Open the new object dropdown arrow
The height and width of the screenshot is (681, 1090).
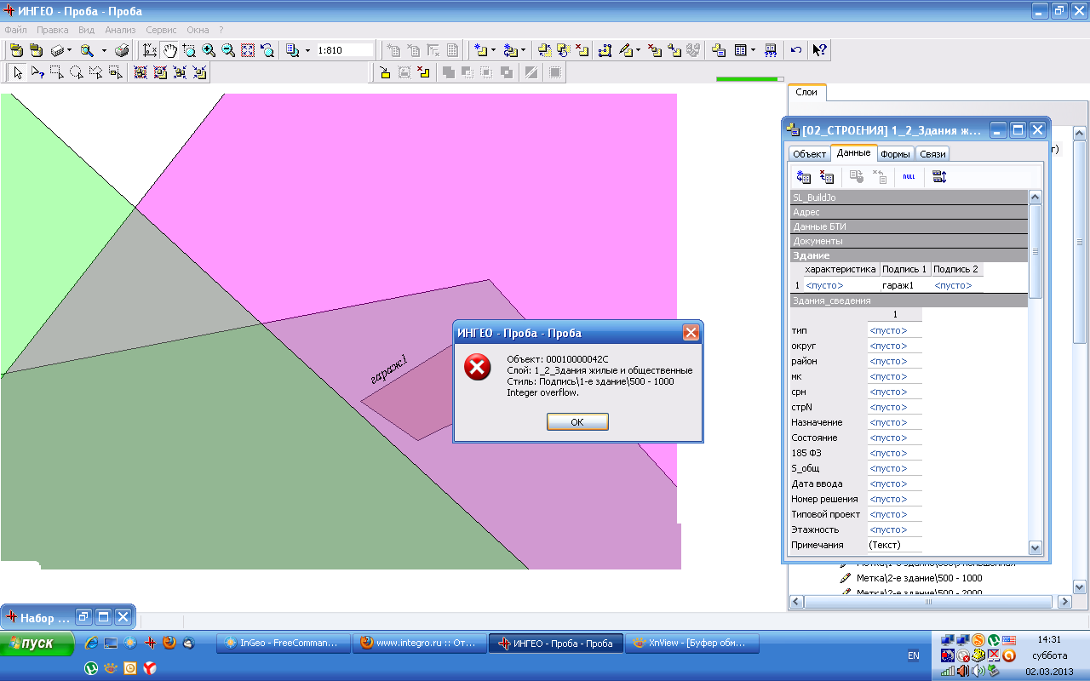pyautogui.click(x=493, y=50)
